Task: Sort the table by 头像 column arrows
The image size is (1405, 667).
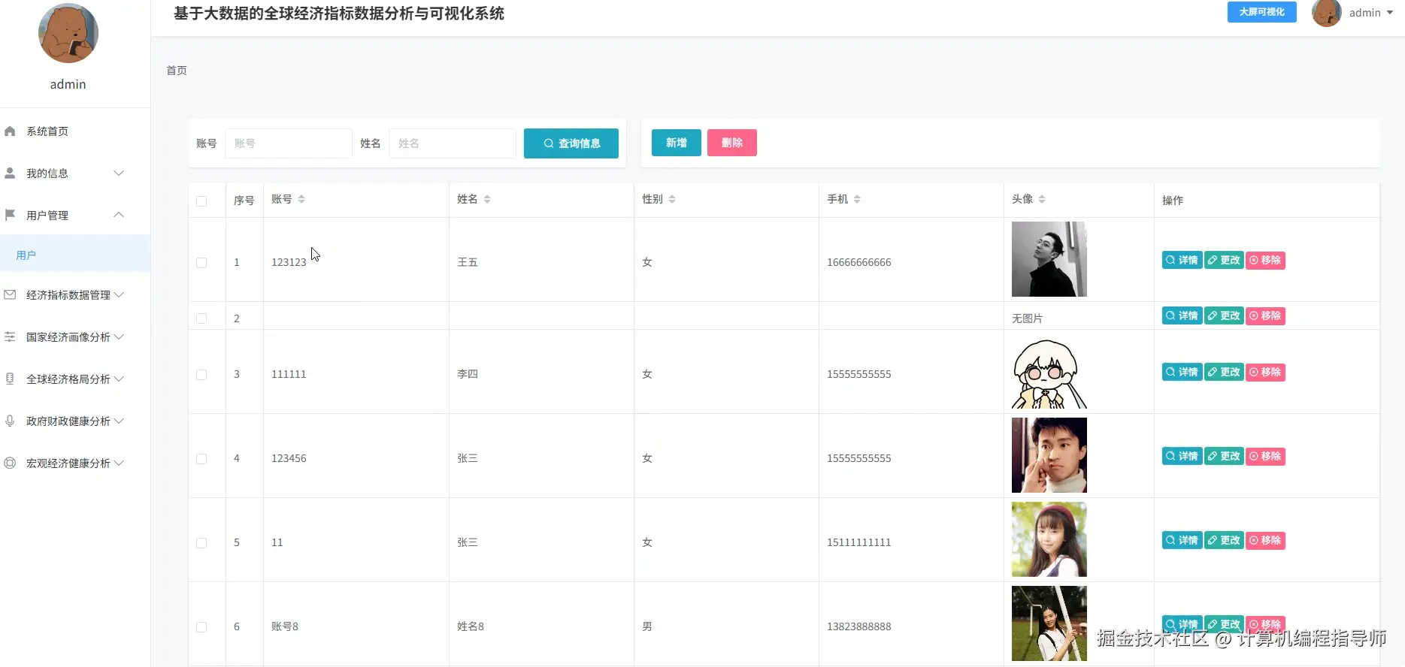Action: (1042, 199)
